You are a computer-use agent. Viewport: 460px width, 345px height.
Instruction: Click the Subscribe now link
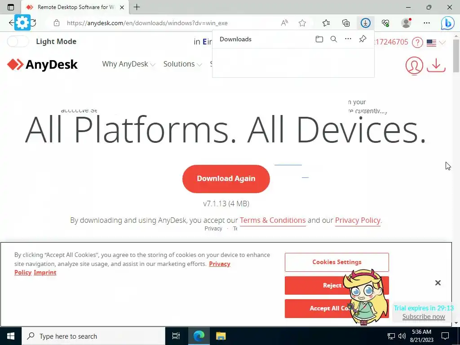[x=423, y=317]
